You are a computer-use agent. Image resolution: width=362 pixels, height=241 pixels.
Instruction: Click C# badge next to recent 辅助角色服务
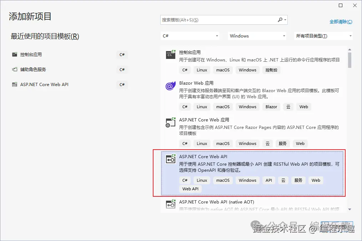(122, 70)
